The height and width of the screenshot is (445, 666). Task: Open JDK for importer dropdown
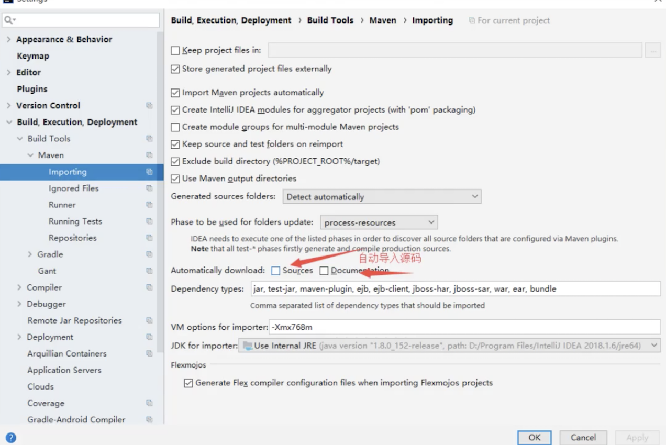[449, 346]
